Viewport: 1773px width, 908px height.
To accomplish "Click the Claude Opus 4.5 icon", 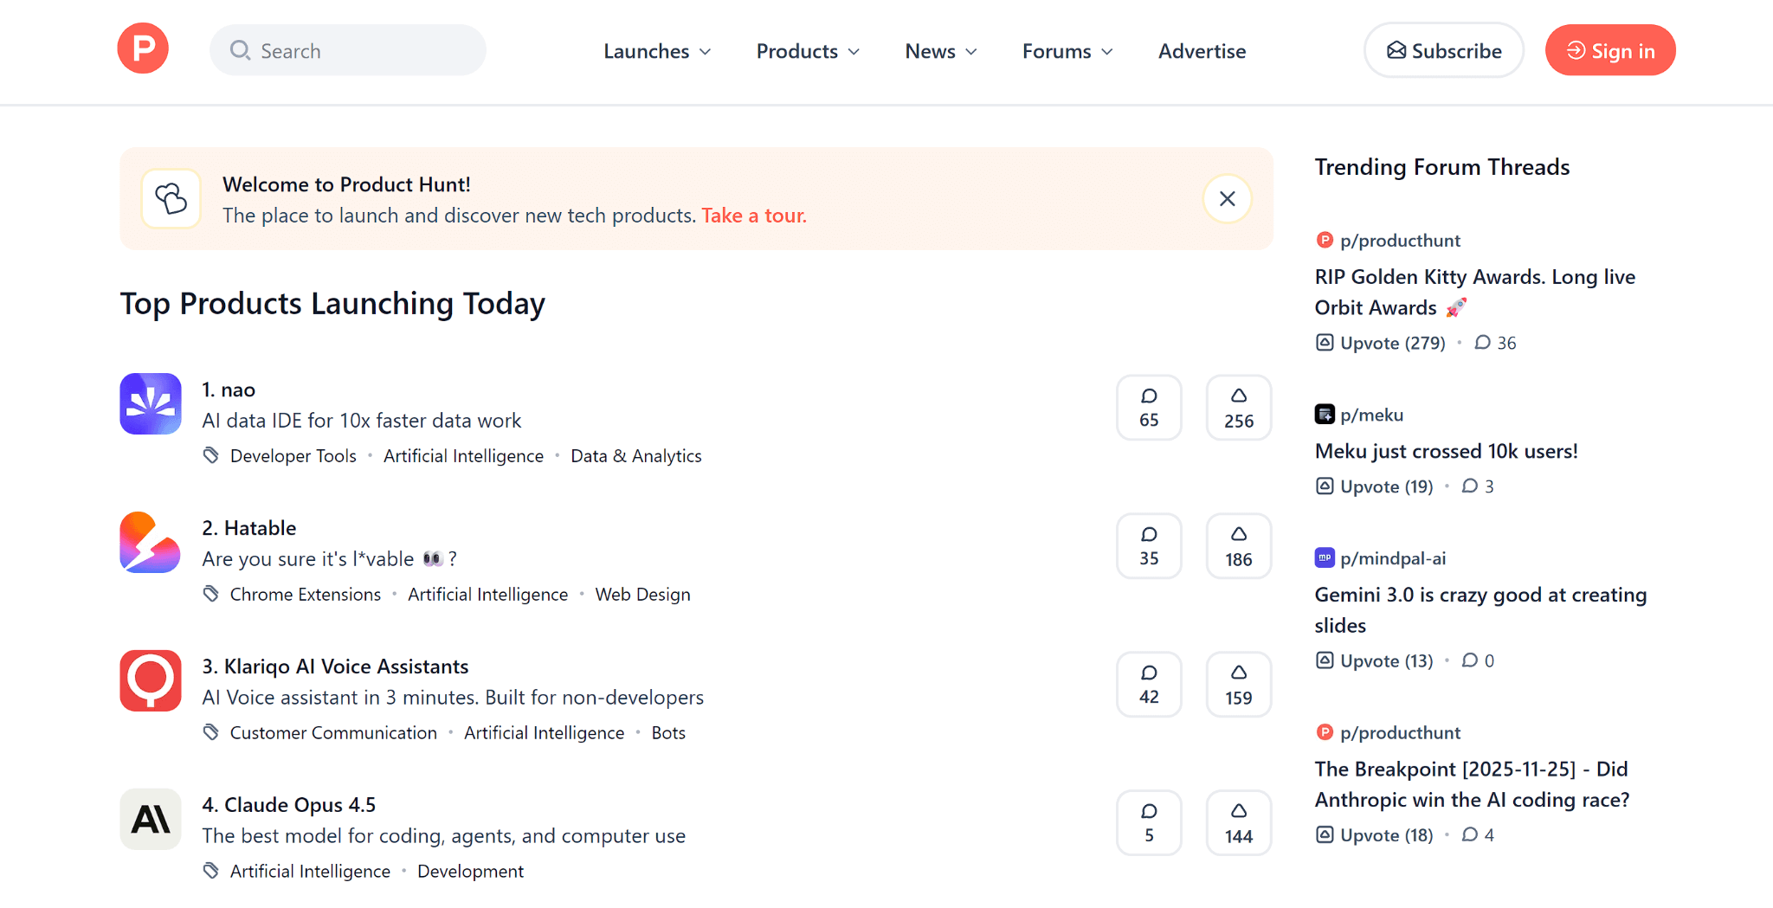I will pos(150,819).
